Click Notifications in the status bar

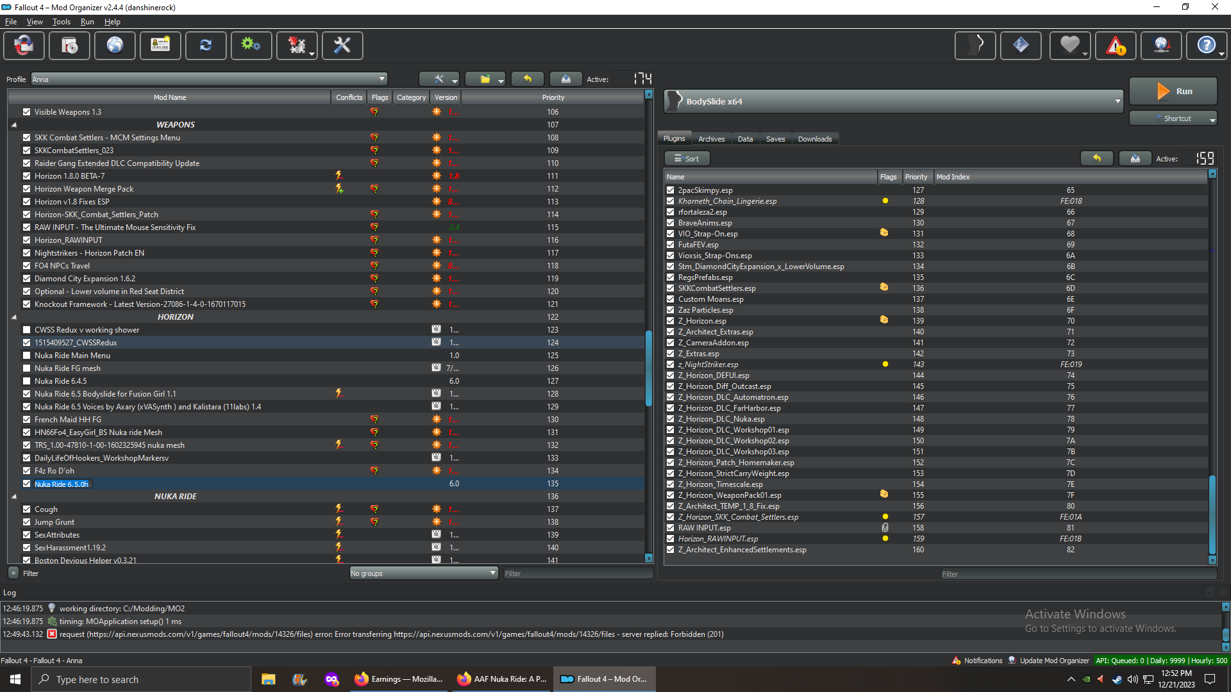(x=977, y=661)
